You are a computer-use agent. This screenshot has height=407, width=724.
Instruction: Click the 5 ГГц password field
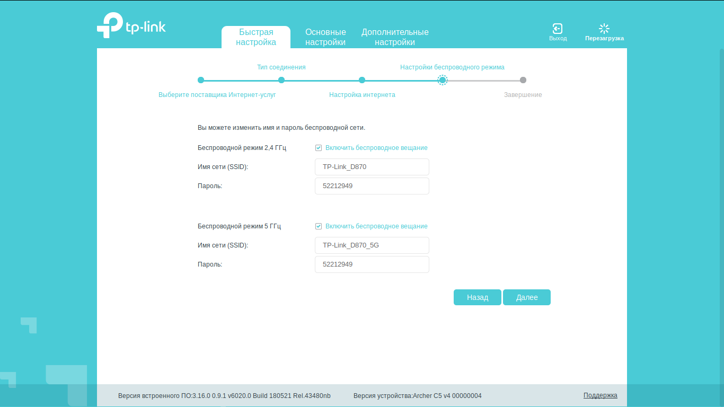point(372,264)
